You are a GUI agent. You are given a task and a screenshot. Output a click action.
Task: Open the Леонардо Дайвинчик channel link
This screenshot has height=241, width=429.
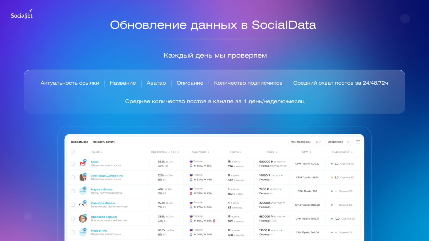(x=107, y=176)
